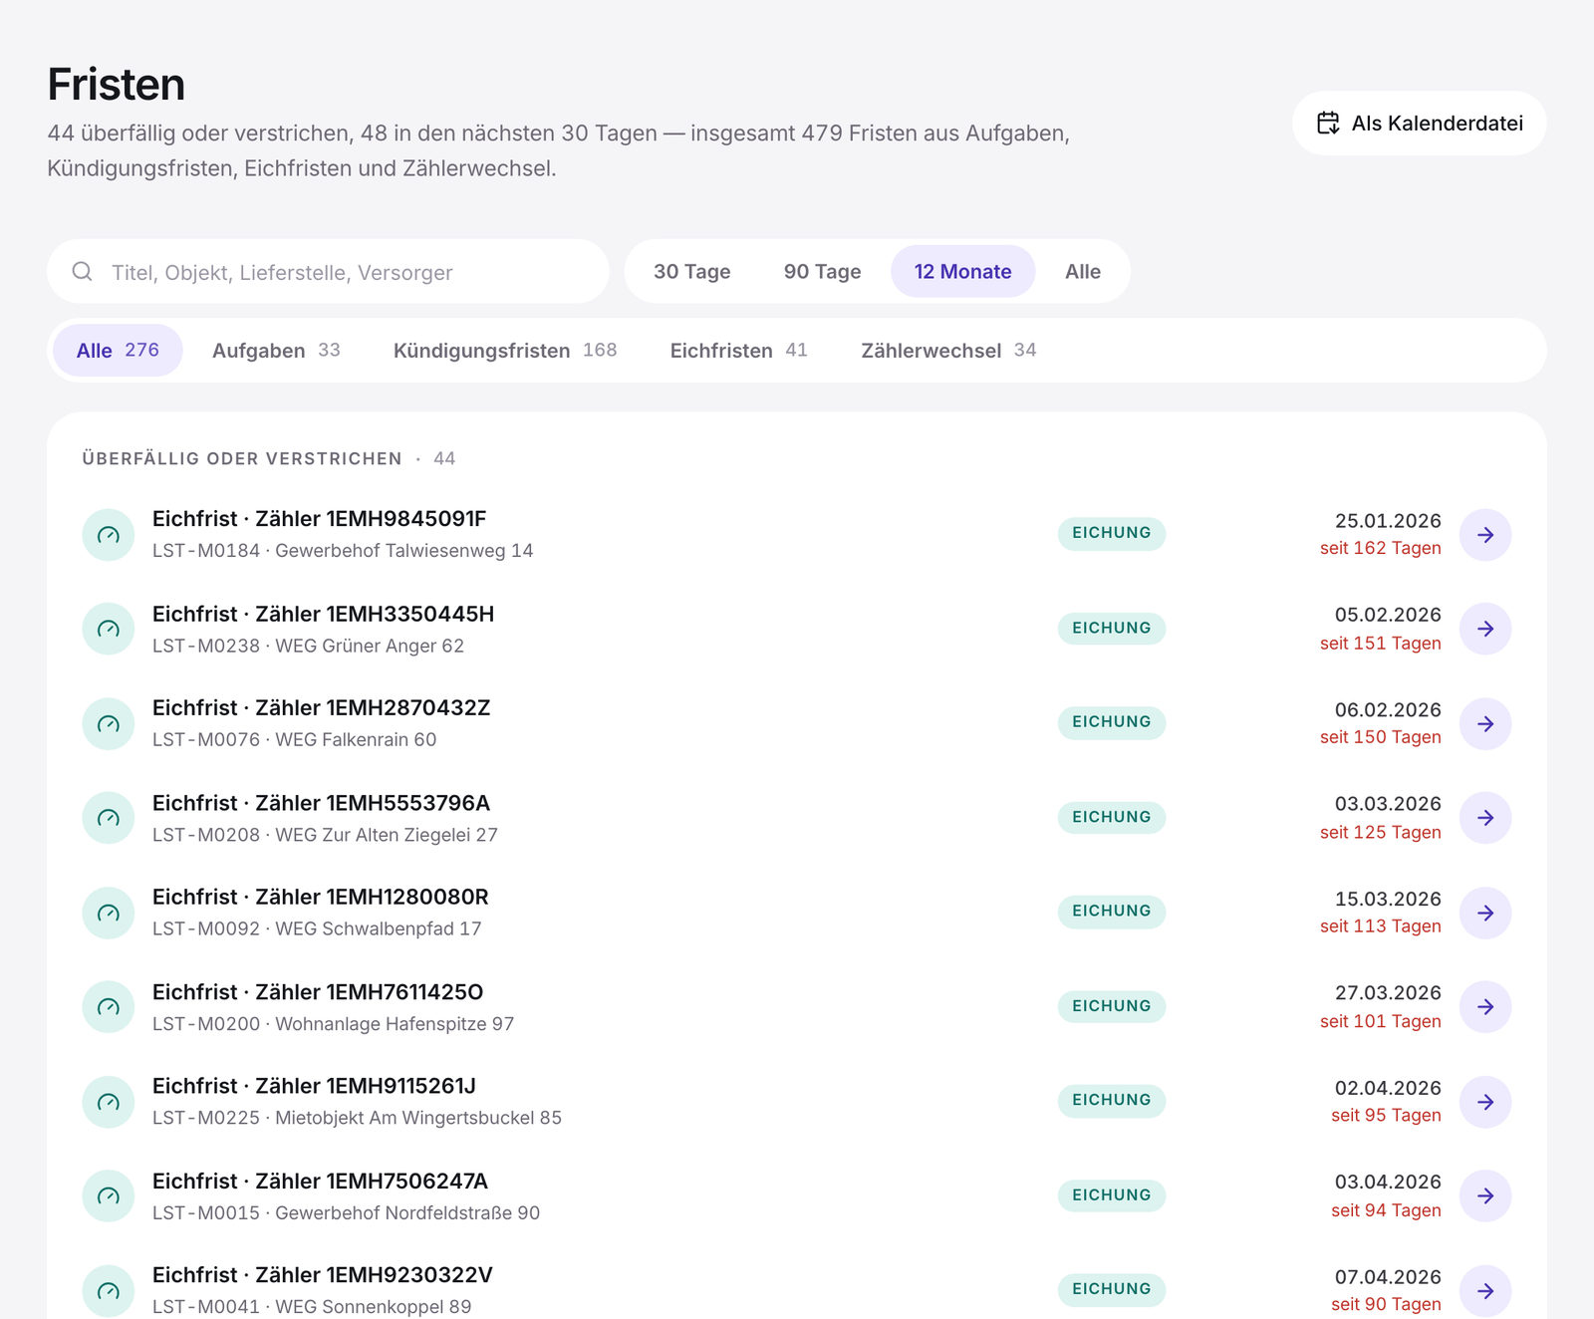This screenshot has width=1594, height=1319.
Task: Show the Eichfristen tab
Action: tap(738, 350)
